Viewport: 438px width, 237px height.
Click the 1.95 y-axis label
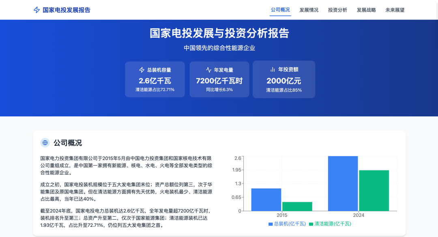(x=236, y=170)
